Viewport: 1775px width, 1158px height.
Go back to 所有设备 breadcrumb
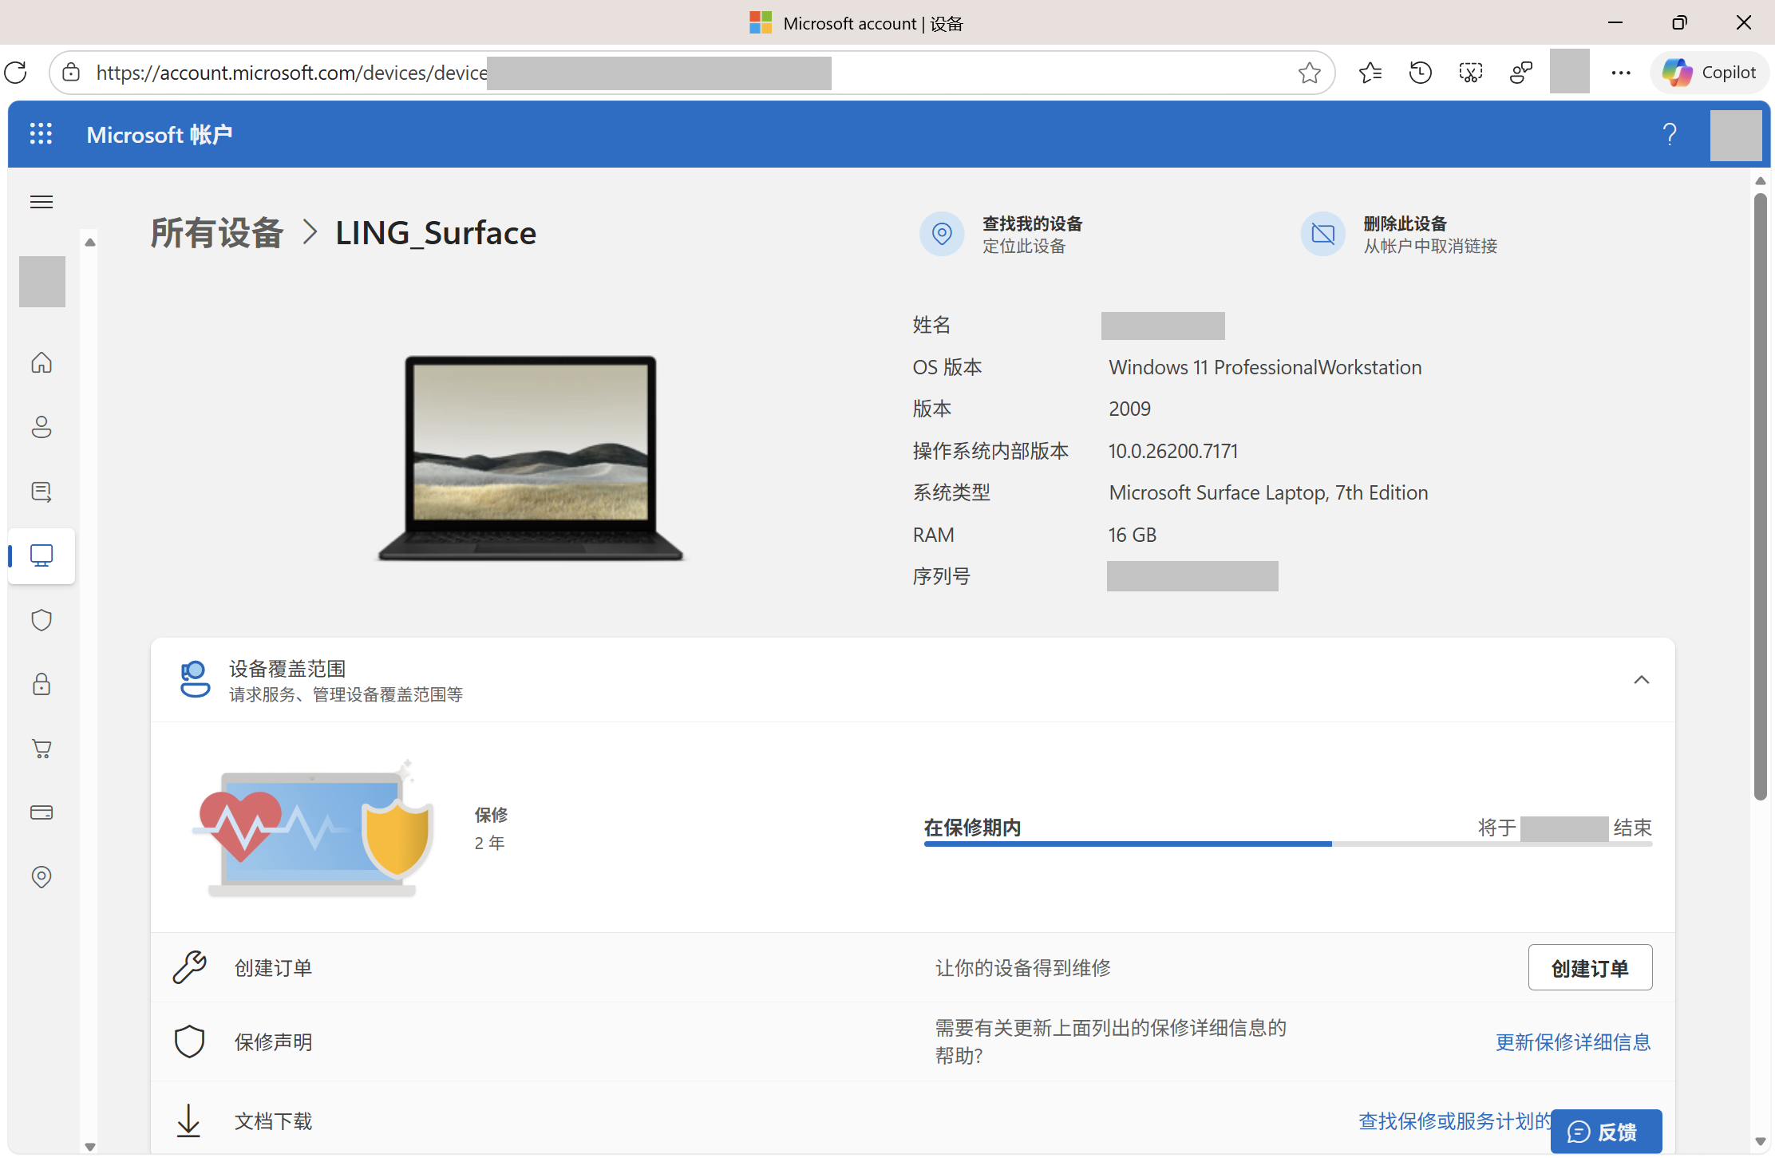[x=217, y=233]
